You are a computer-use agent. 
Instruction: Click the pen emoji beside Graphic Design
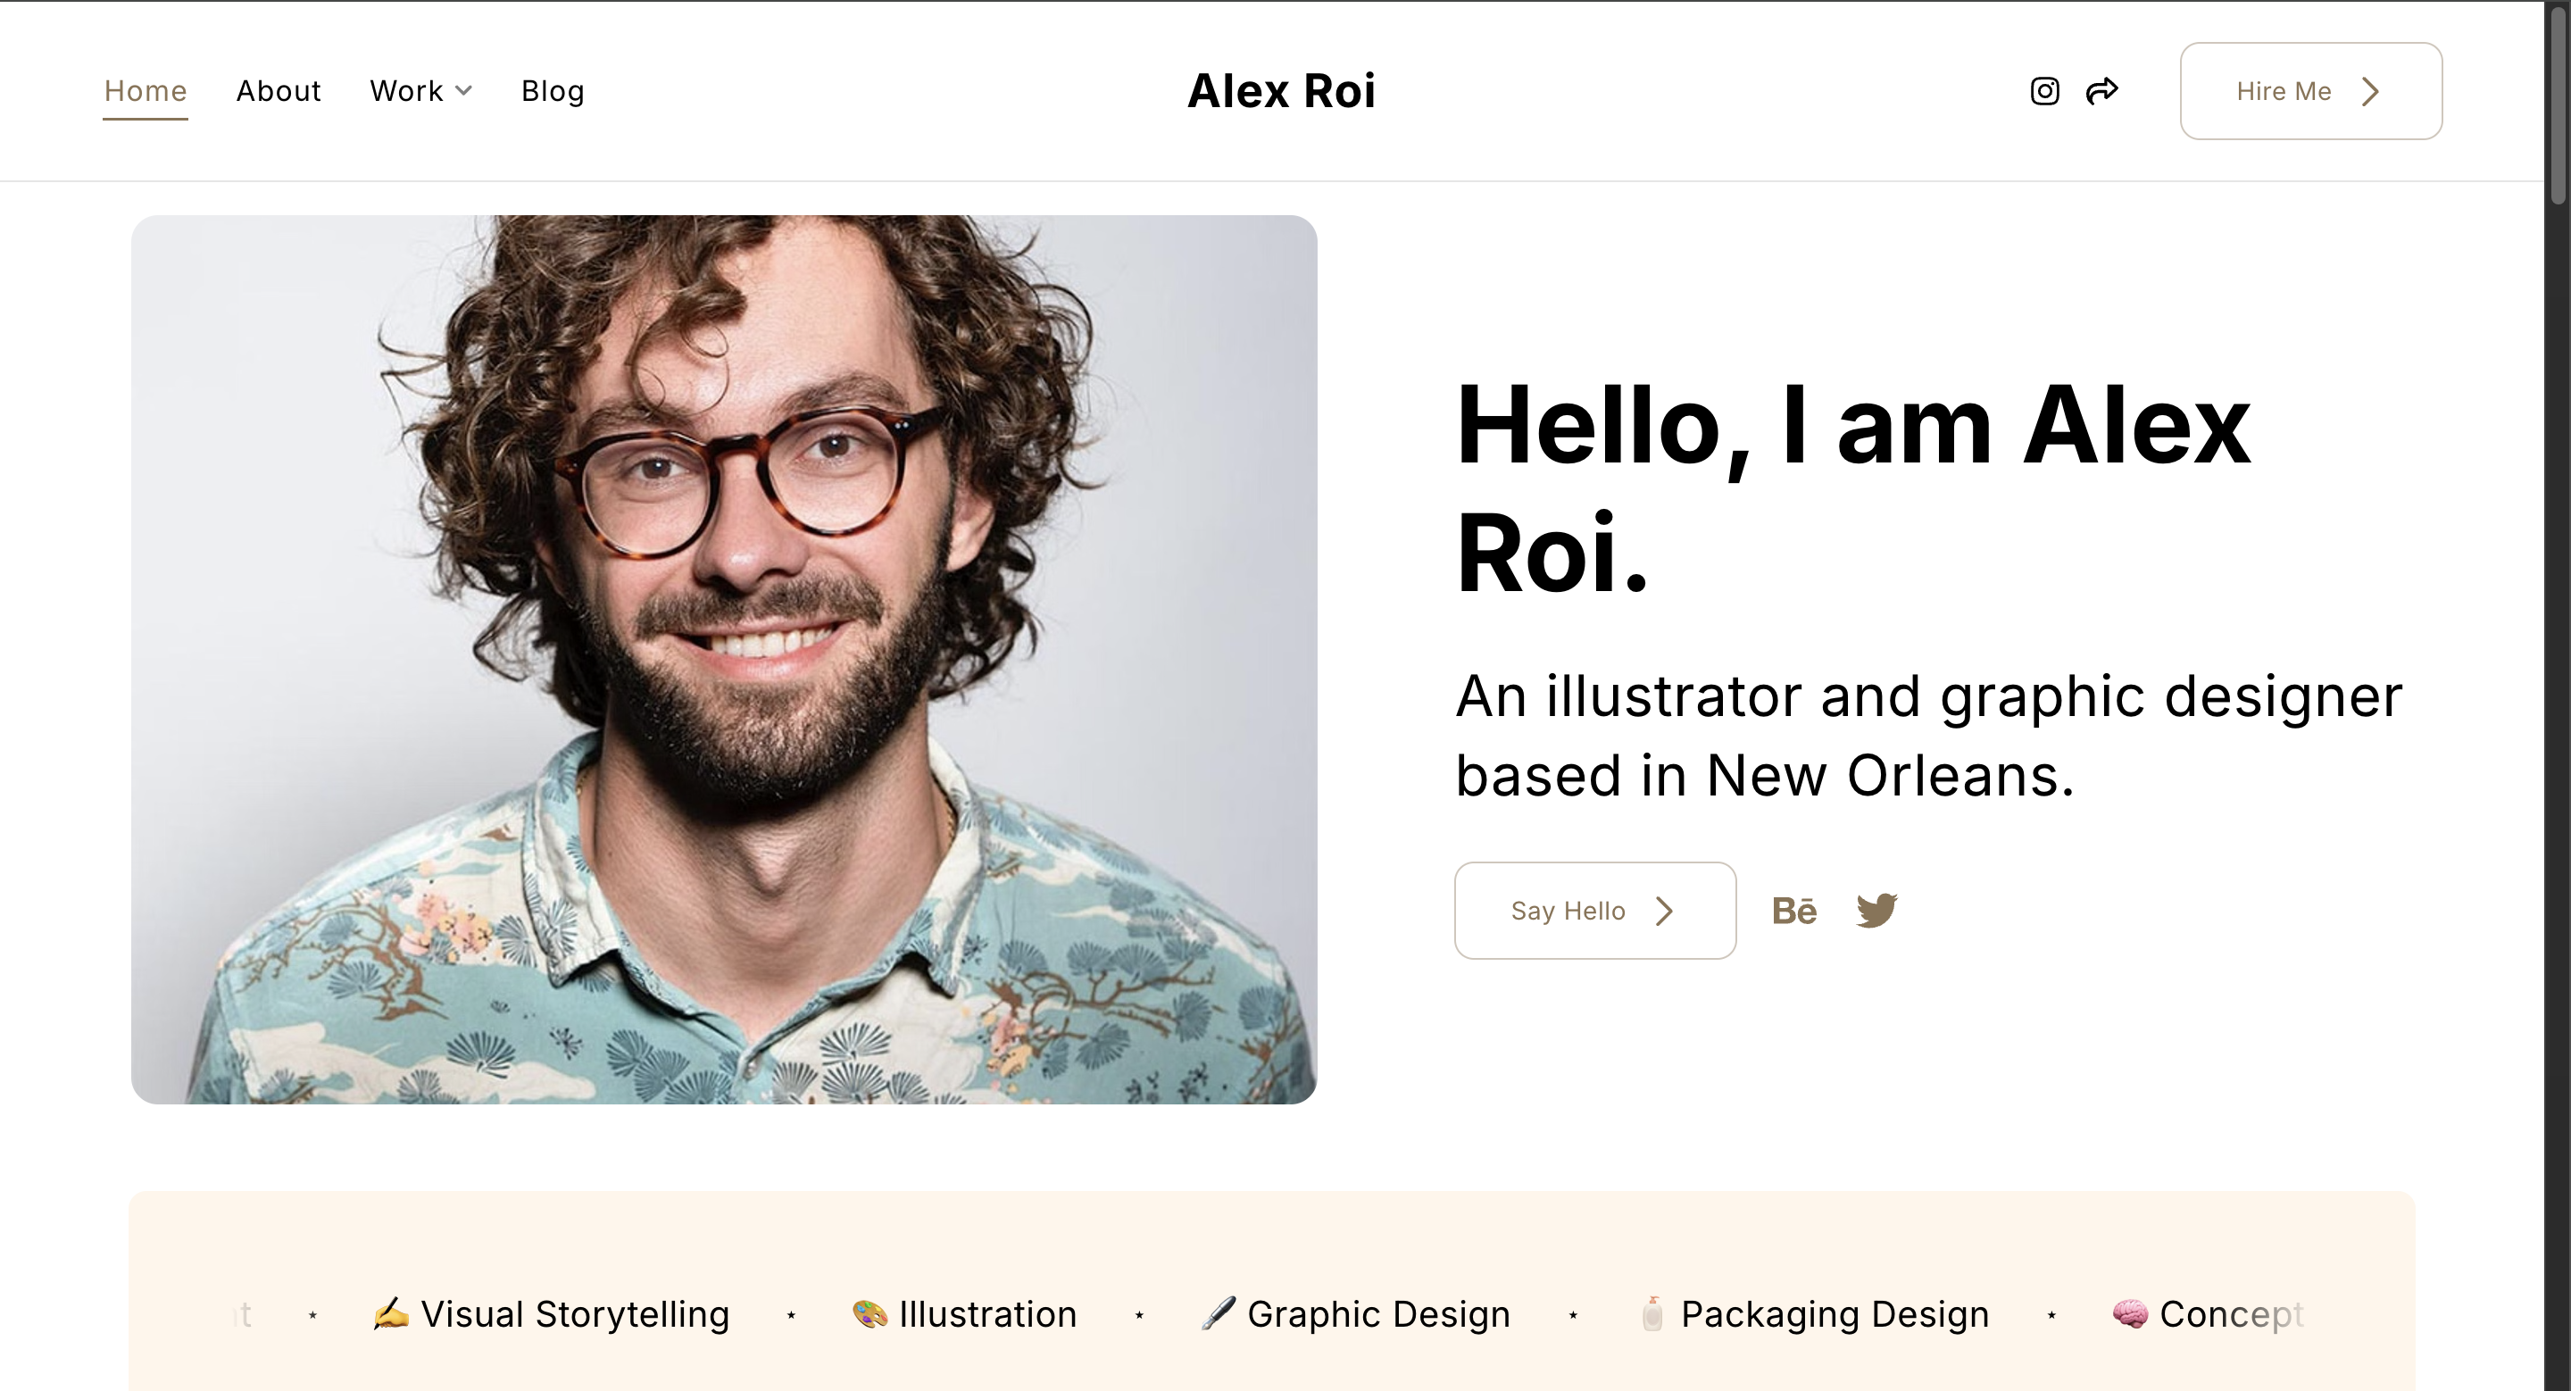tap(1218, 1313)
